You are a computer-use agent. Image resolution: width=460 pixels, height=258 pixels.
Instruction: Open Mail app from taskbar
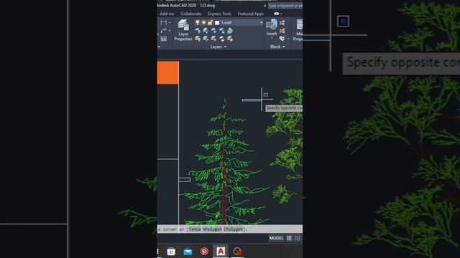point(188,252)
